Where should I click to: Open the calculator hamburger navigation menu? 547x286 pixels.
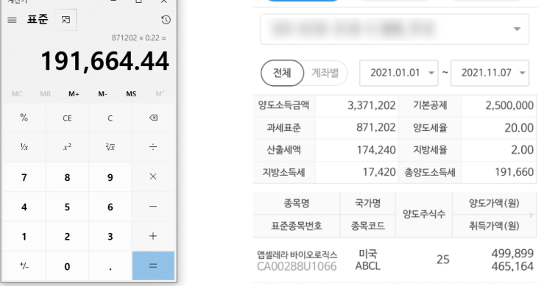point(12,20)
